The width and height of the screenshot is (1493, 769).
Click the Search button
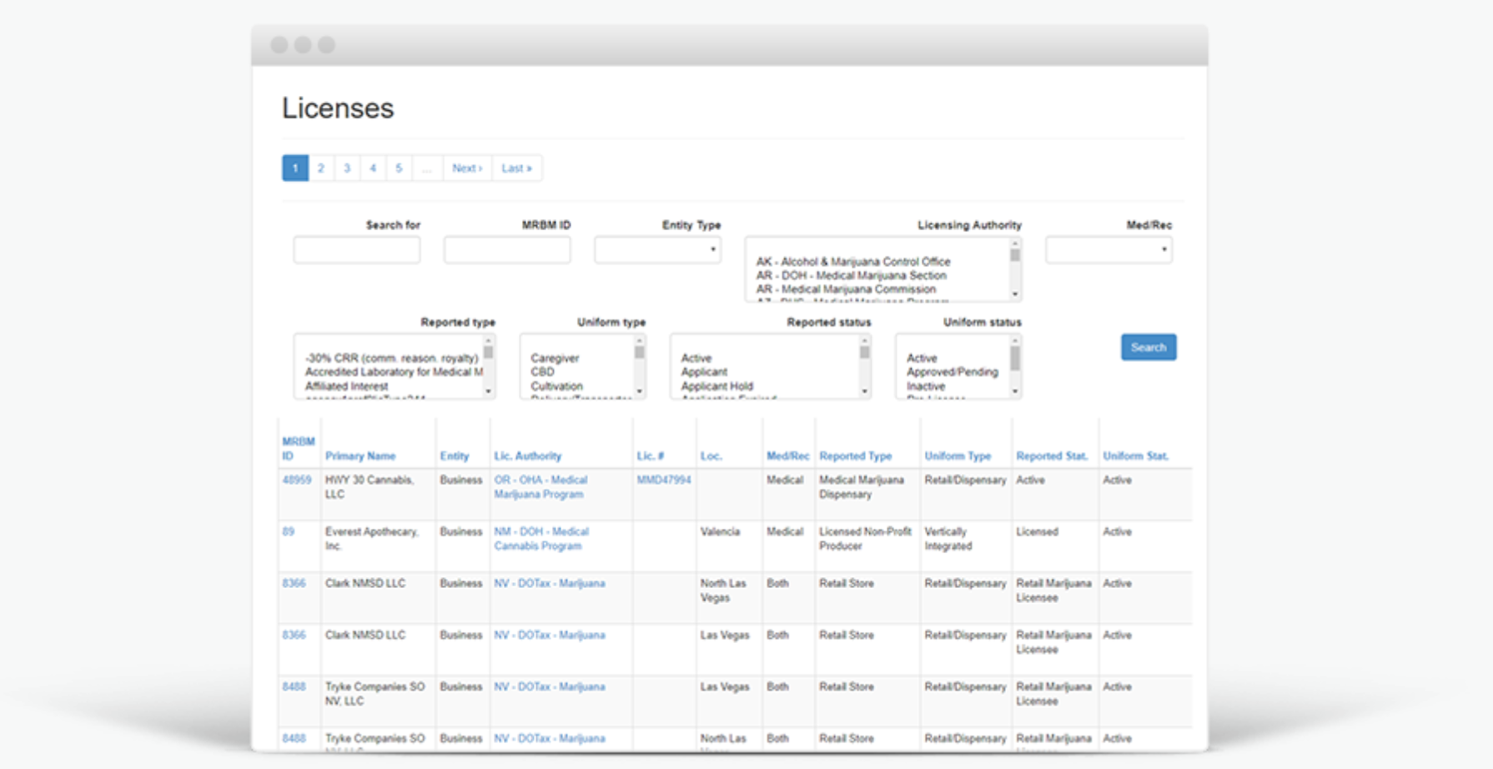[x=1148, y=347]
